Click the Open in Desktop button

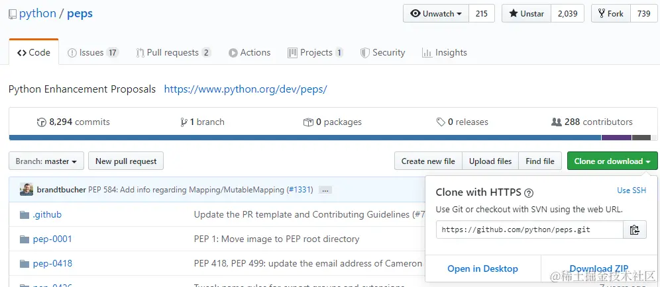482,268
